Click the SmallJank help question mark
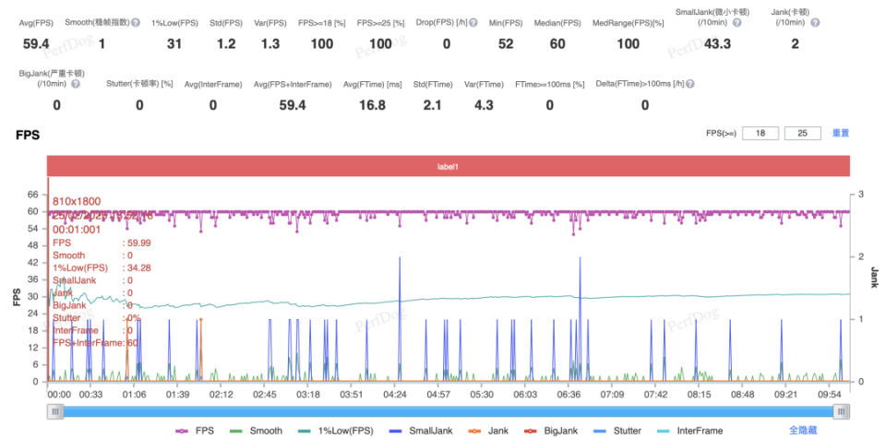 tap(736, 23)
